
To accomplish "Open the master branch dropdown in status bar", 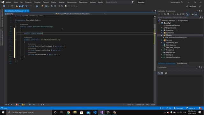I will [x=191, y=108].
